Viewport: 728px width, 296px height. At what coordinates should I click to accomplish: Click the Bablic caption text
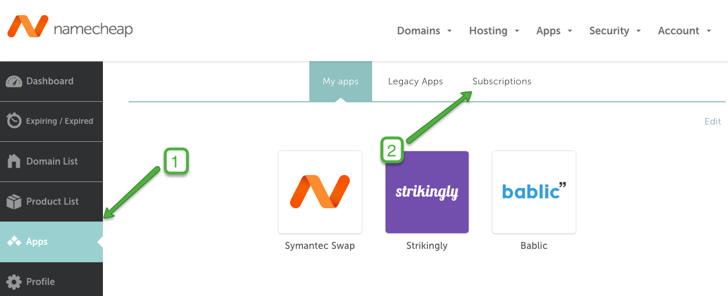534,246
